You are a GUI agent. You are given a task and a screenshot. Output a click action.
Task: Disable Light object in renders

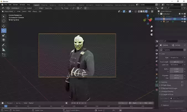(x=185, y=22)
